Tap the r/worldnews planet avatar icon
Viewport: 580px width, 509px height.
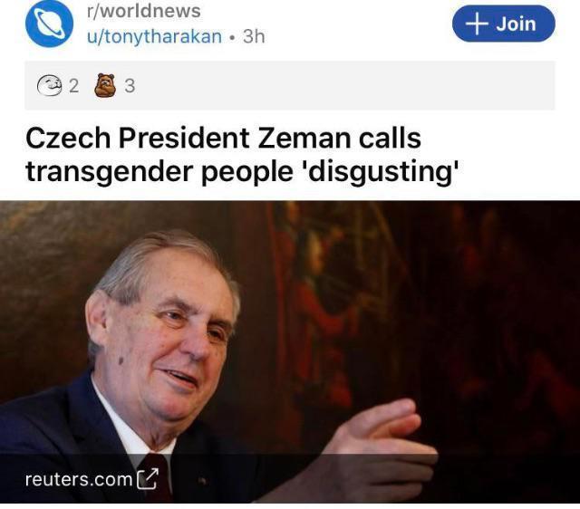pyautogui.click(x=48, y=24)
